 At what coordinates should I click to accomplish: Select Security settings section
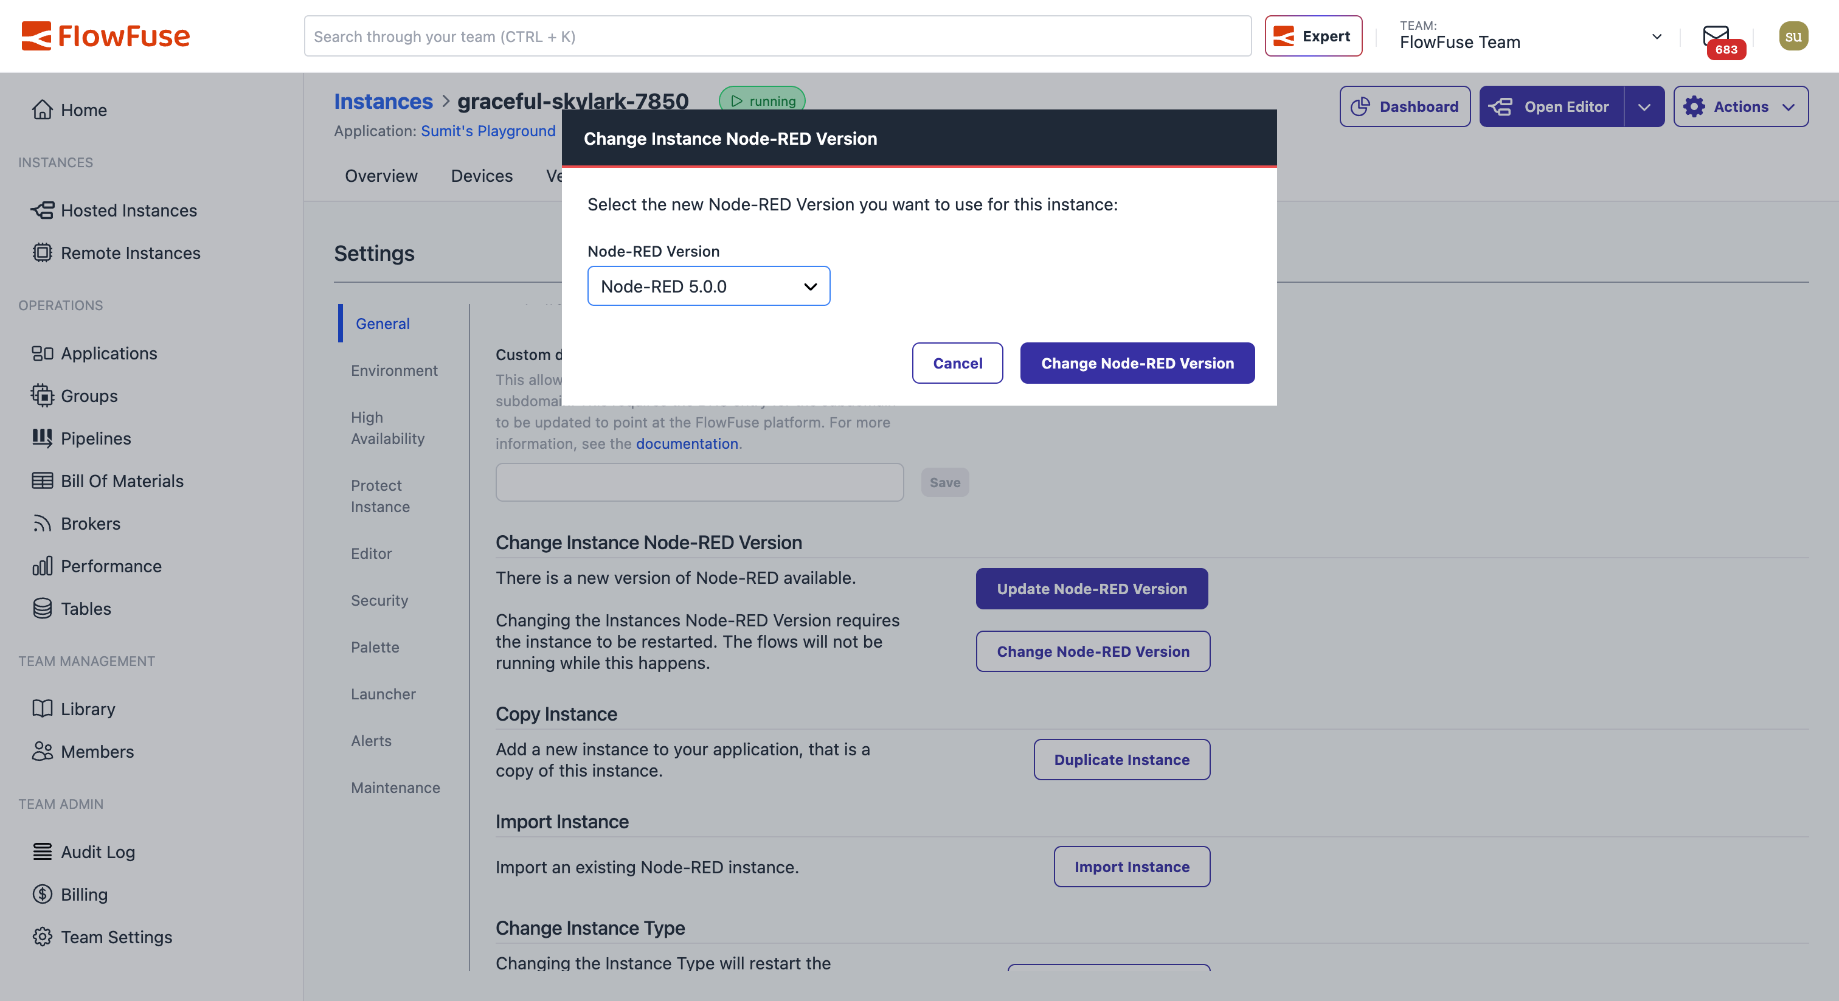[379, 600]
